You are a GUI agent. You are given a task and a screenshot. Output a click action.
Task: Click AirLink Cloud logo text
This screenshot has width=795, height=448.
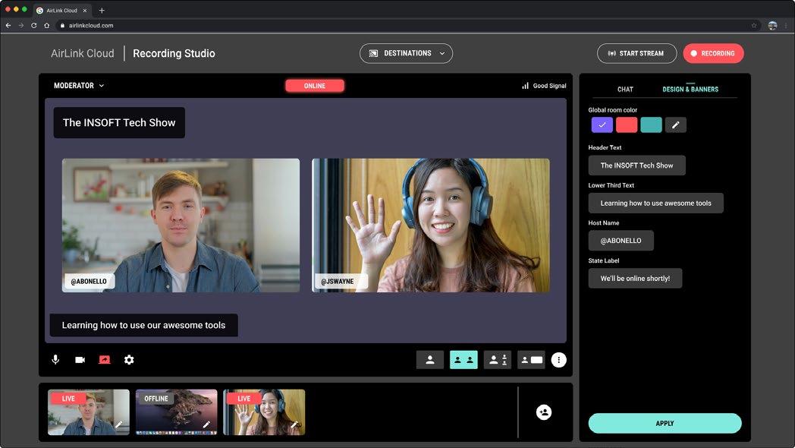click(83, 53)
